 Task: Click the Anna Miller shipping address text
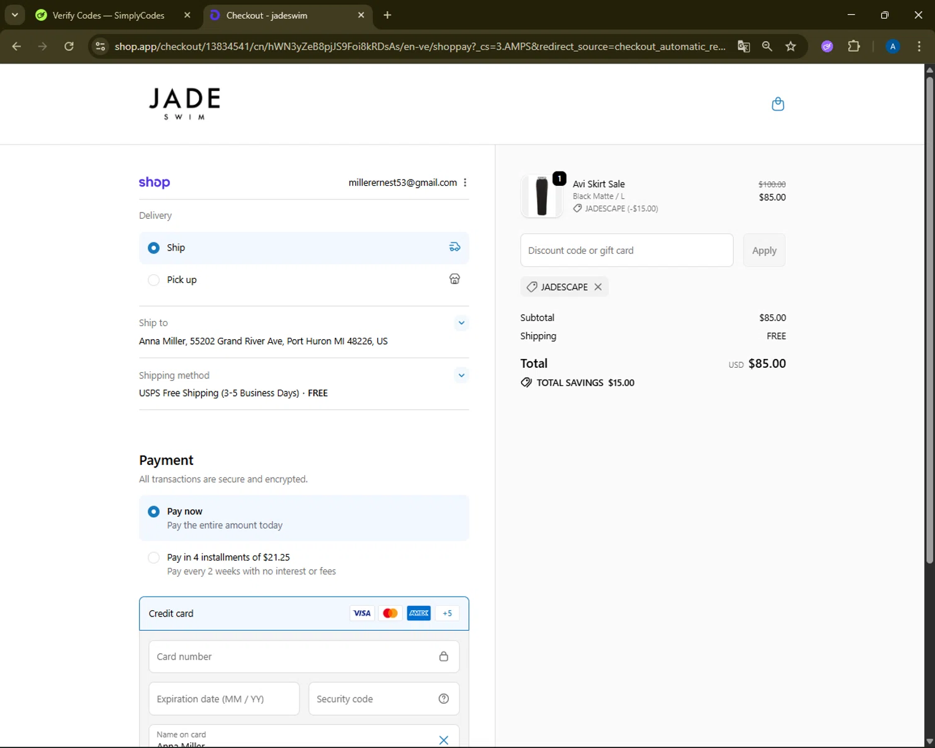point(263,341)
